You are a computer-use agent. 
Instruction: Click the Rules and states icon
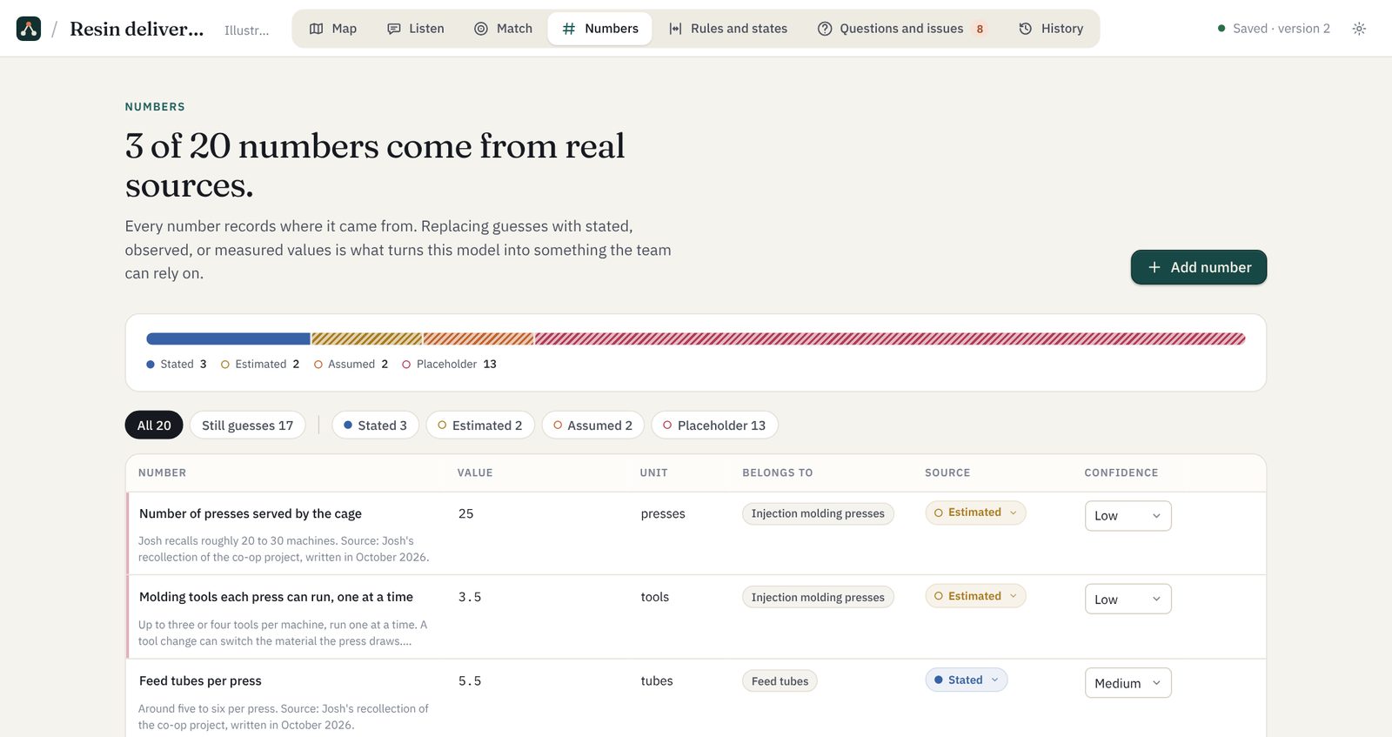click(675, 29)
